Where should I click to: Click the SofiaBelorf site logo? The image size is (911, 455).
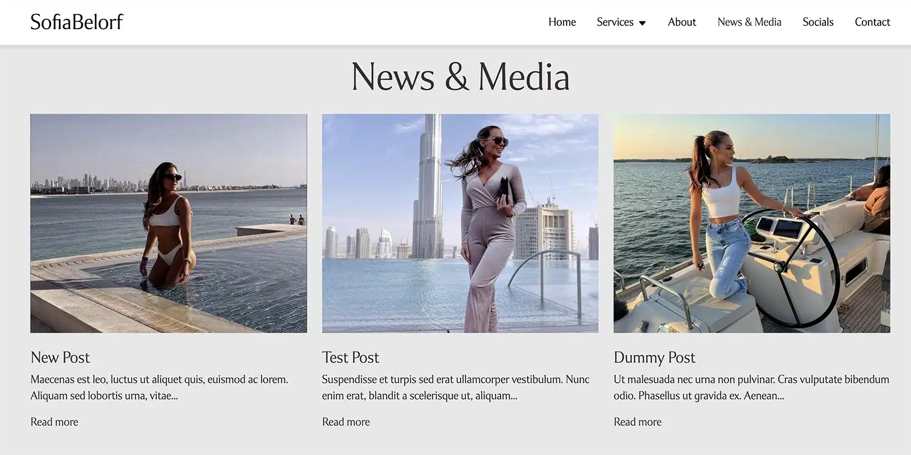click(x=77, y=22)
